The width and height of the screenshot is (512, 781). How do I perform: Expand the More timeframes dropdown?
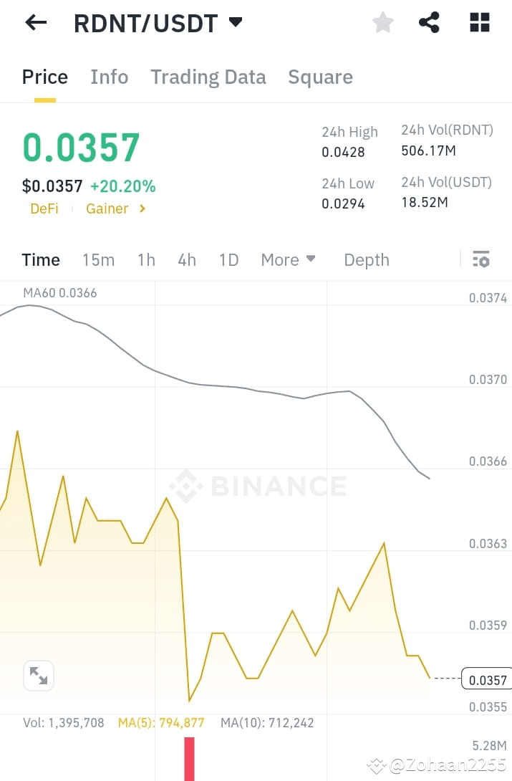pos(288,259)
